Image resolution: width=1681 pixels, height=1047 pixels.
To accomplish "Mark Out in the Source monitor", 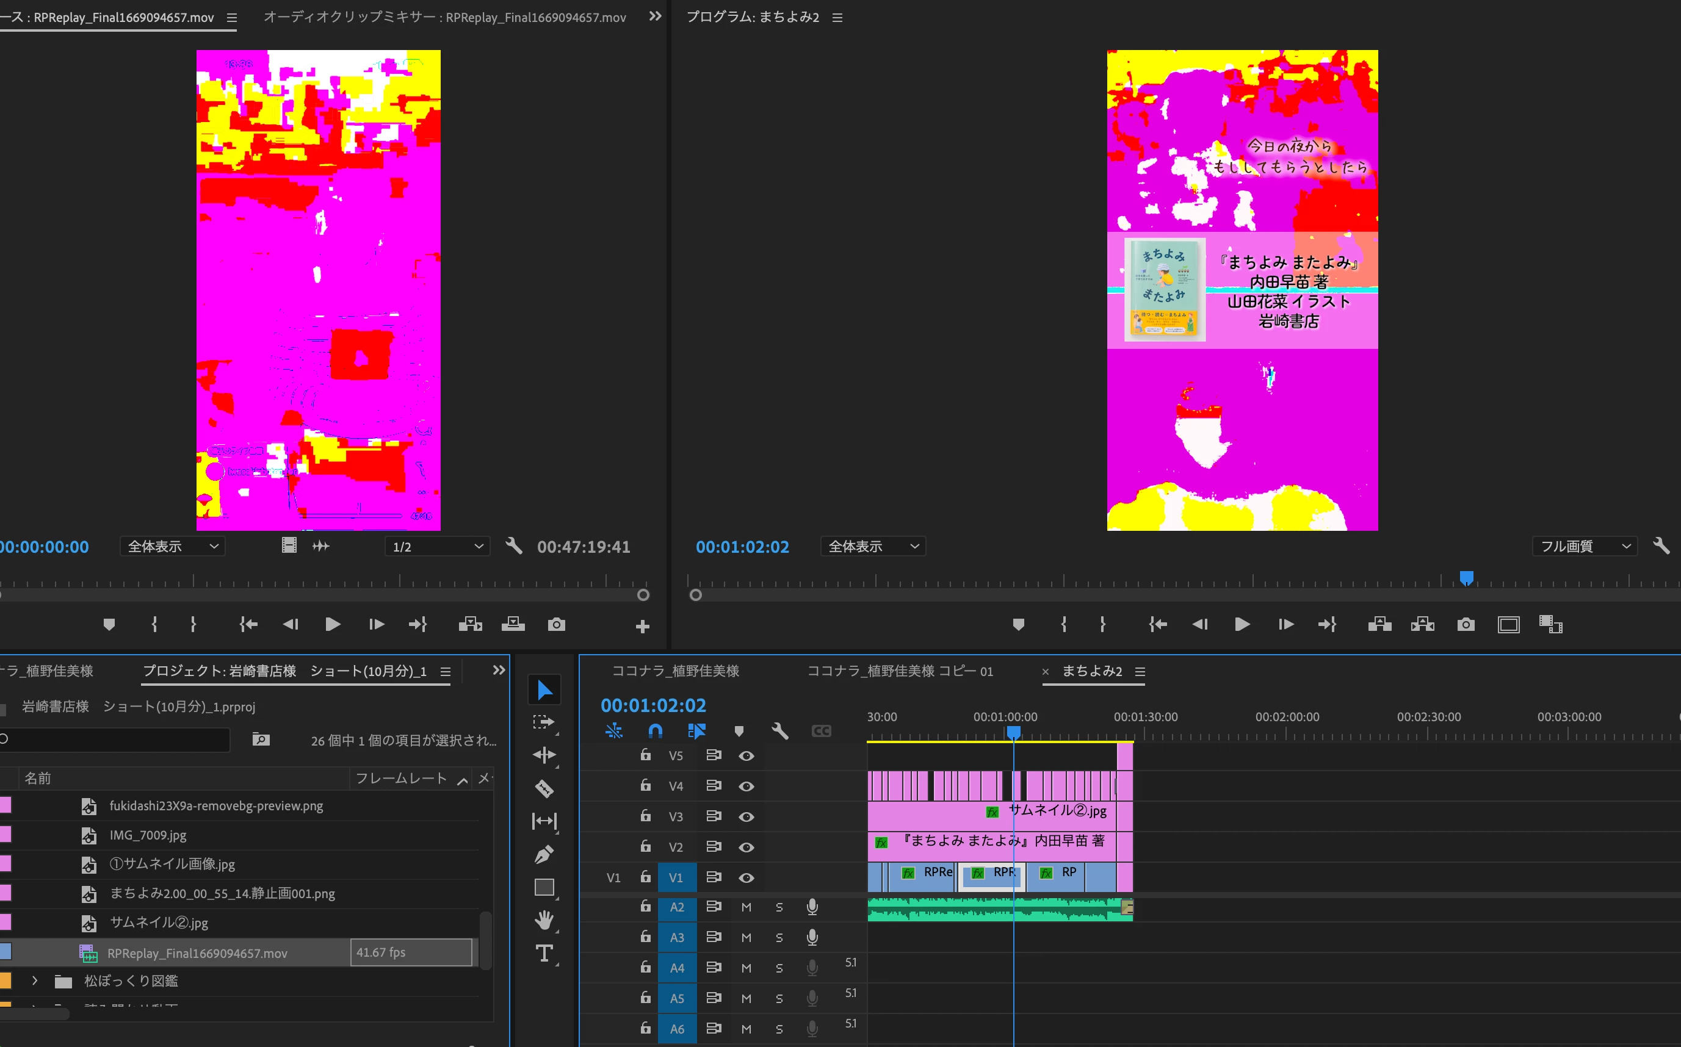I will (x=193, y=625).
